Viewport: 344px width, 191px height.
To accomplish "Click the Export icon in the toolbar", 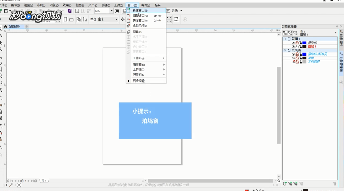I will click(83, 11).
